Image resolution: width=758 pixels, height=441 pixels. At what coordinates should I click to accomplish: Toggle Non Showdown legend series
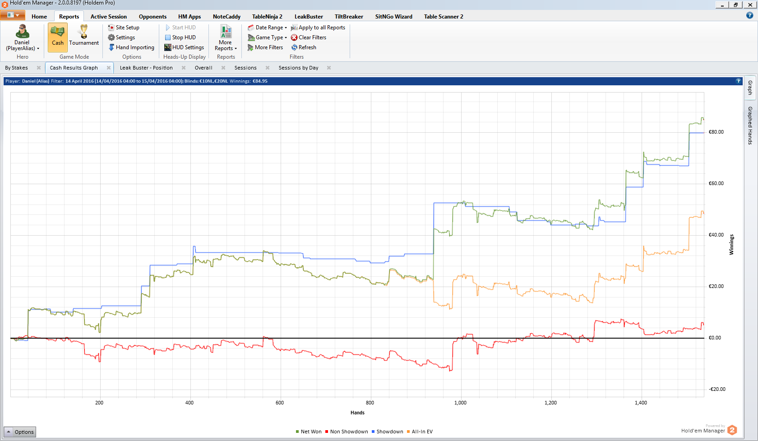tap(347, 432)
